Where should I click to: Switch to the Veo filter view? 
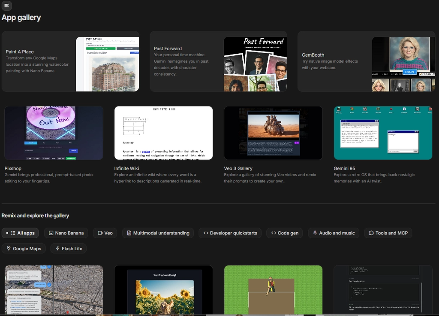(x=105, y=233)
